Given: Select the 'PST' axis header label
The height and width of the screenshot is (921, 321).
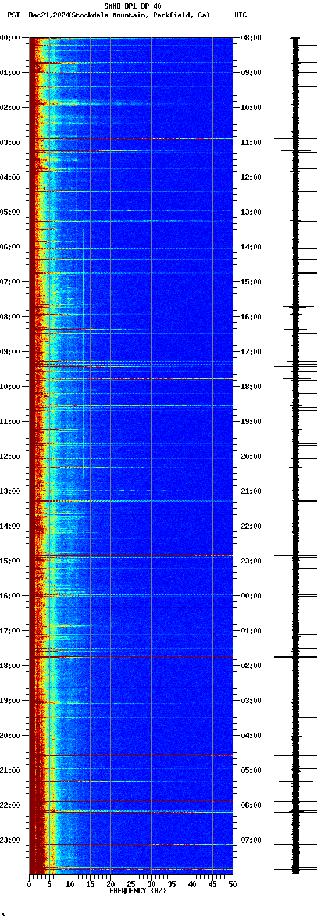Looking at the screenshot, I should [13, 15].
